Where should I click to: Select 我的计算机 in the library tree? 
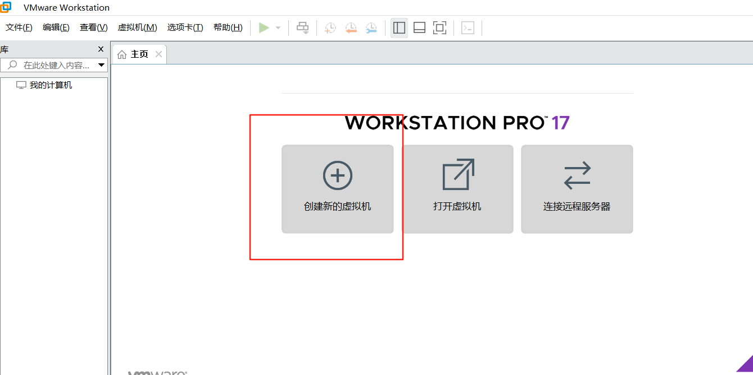click(51, 85)
